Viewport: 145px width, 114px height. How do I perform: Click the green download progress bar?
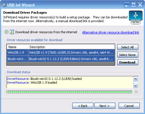69,92
